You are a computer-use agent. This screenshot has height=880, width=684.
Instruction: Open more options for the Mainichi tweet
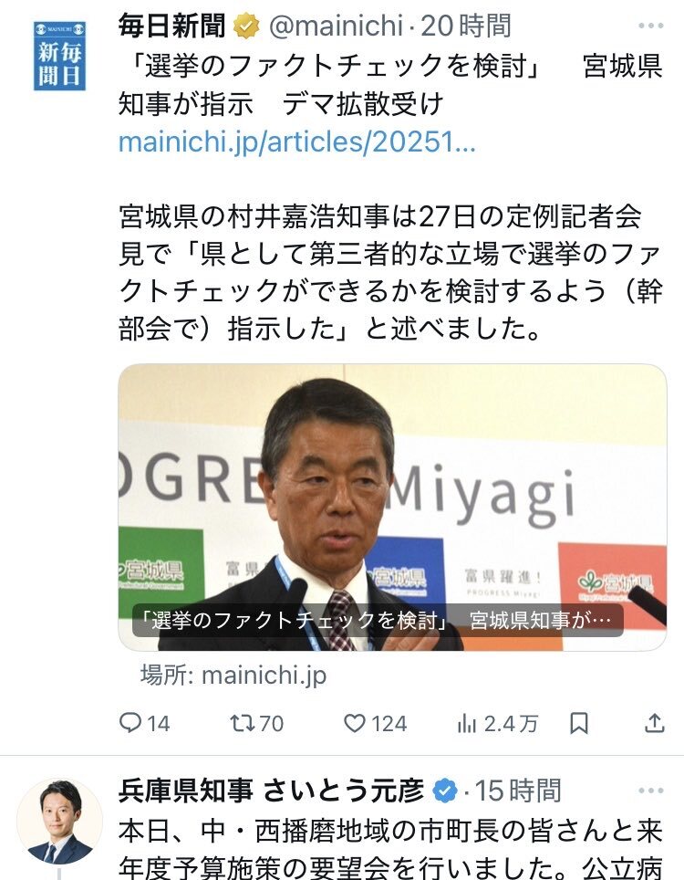[x=651, y=26]
